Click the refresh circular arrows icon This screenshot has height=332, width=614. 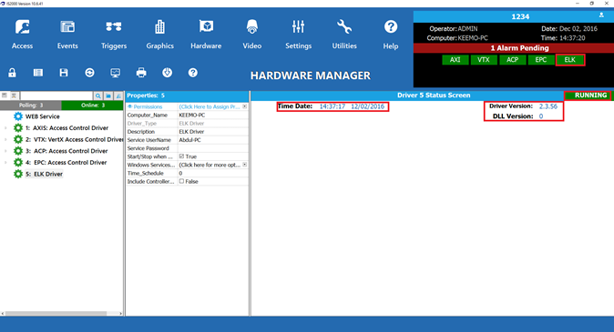coord(89,73)
